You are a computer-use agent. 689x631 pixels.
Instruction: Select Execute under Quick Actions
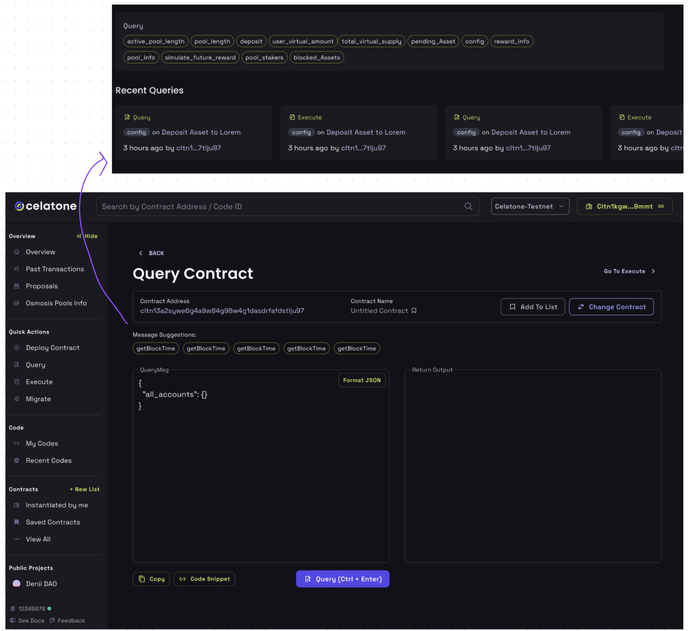pos(39,382)
